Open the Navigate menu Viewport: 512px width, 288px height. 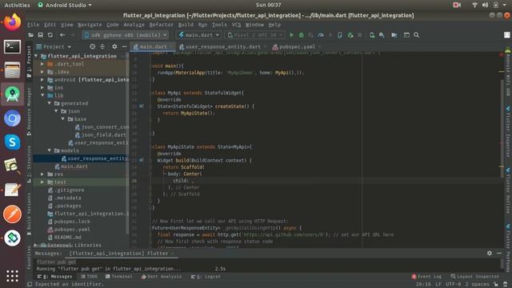[x=90, y=25]
